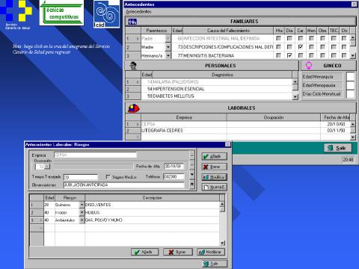Enable the Seguro Médico checkbox
The height and width of the screenshot is (269, 359).
click(108, 177)
